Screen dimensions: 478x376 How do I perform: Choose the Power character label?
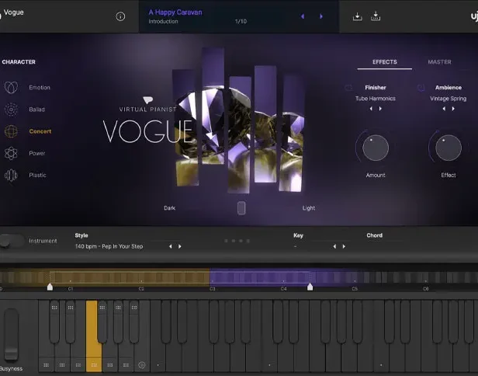[x=37, y=153]
